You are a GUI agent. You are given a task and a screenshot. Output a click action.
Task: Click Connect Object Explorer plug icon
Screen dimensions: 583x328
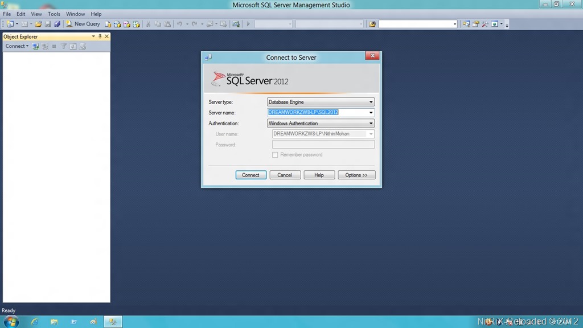point(36,46)
